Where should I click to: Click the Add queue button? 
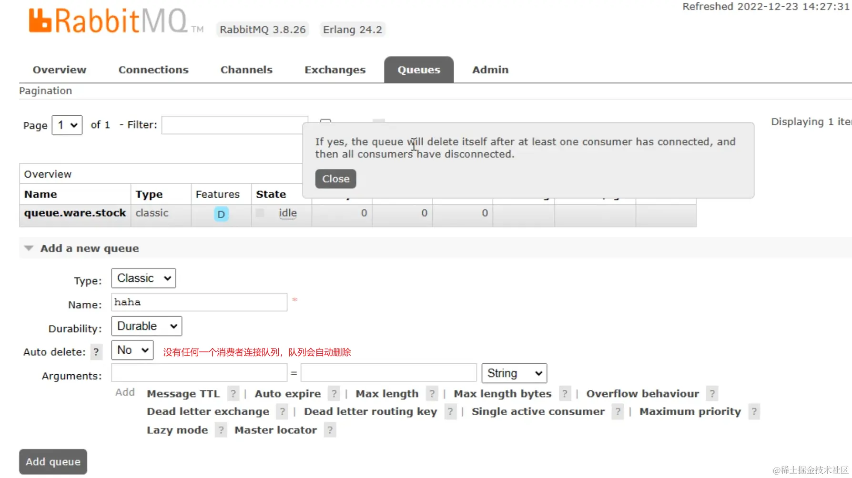coord(53,462)
